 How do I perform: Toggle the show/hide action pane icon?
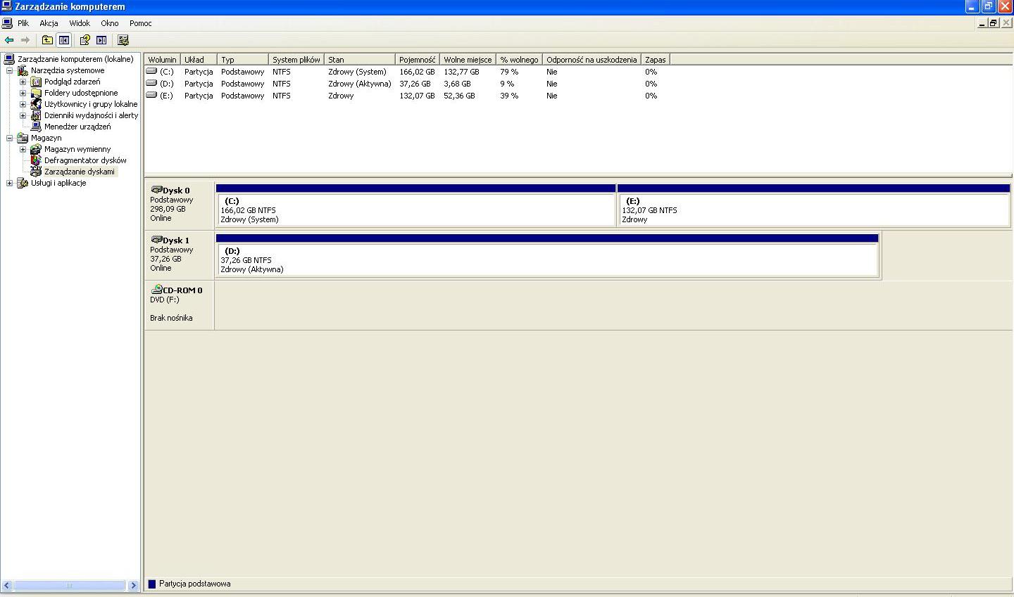101,40
